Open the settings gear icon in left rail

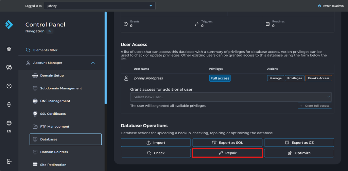[9, 104]
